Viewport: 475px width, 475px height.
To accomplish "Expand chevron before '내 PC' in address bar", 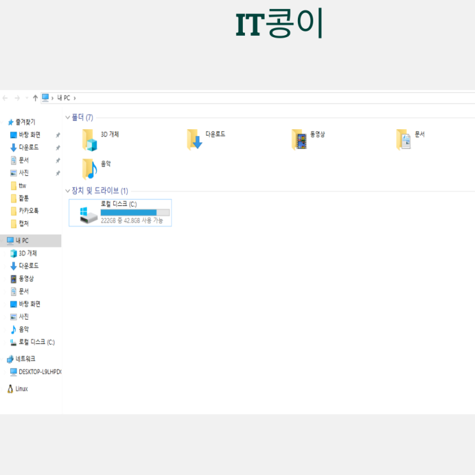I will point(52,98).
